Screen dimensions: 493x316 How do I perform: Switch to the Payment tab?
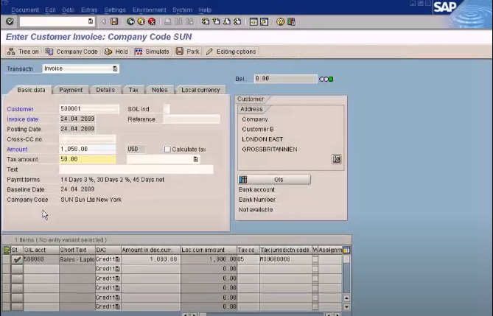[x=71, y=90]
